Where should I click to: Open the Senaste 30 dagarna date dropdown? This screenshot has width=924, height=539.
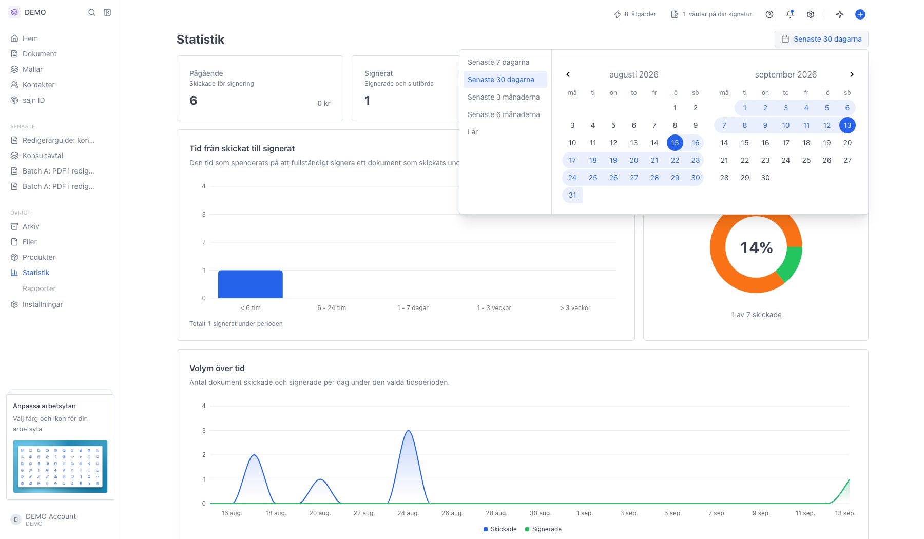click(x=821, y=39)
